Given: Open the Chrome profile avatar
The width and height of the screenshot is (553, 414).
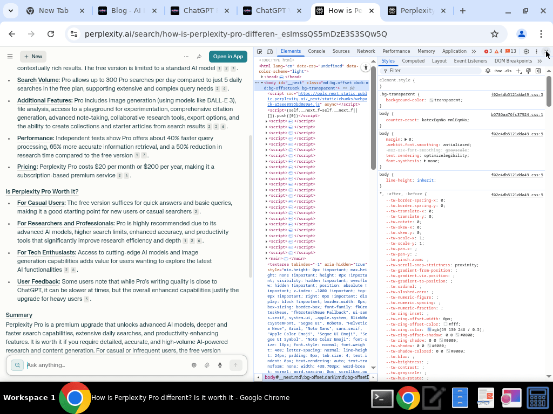Looking at the screenshot, I should point(521,34).
